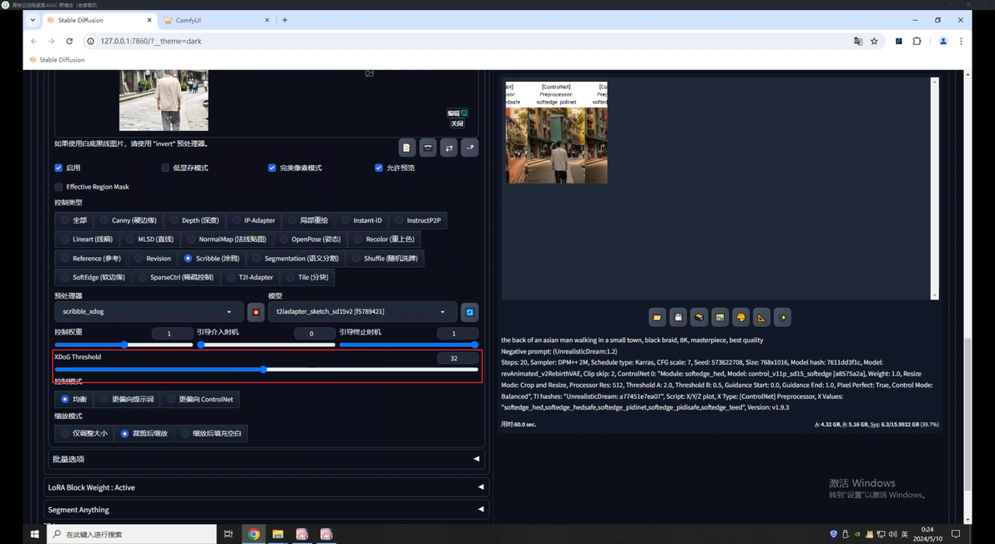Select 仅调整大小 resize mode
This screenshot has width=995, height=544.
[84, 434]
